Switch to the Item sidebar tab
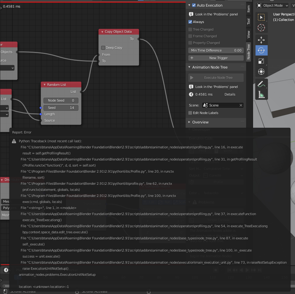 pos(249,9)
